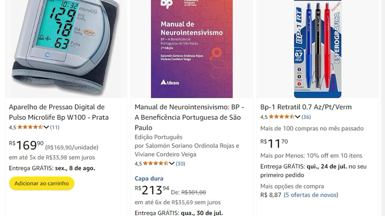The image size is (385, 216).
Task: Expand rating chevron for Neurointensivismo book
Action: click(172, 163)
